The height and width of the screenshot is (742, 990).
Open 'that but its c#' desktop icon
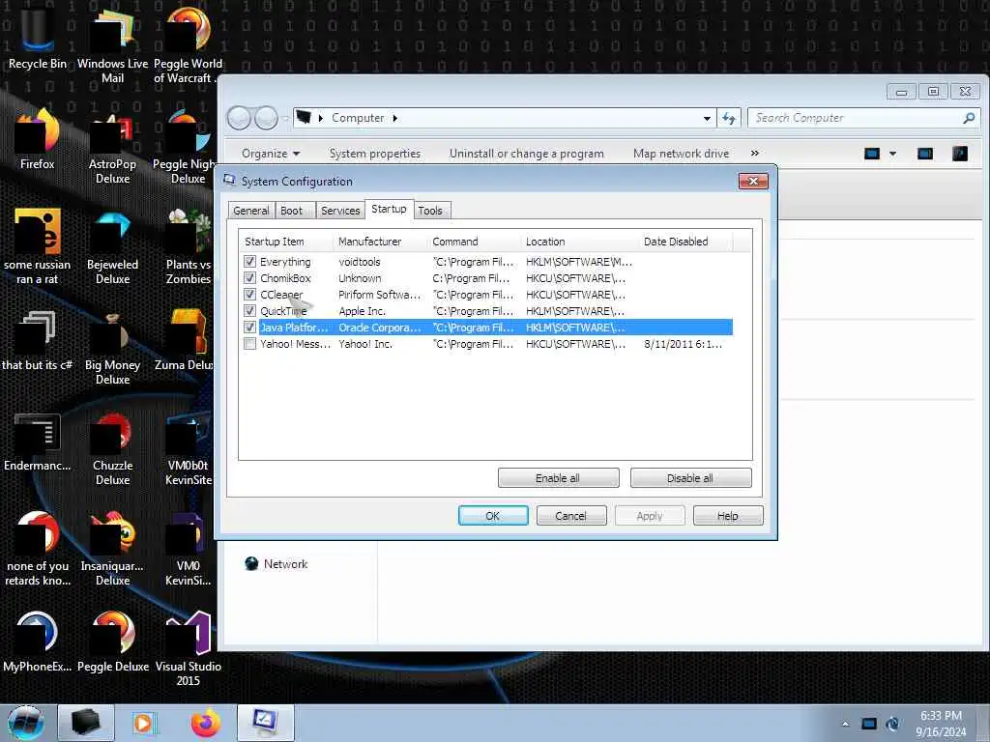(x=37, y=339)
